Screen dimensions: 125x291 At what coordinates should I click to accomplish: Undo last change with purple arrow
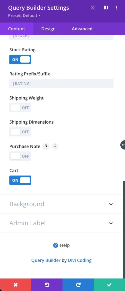pyautogui.click(x=47, y=285)
